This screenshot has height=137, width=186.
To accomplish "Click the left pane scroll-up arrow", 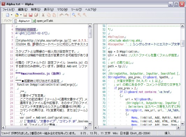I will [90, 26].
